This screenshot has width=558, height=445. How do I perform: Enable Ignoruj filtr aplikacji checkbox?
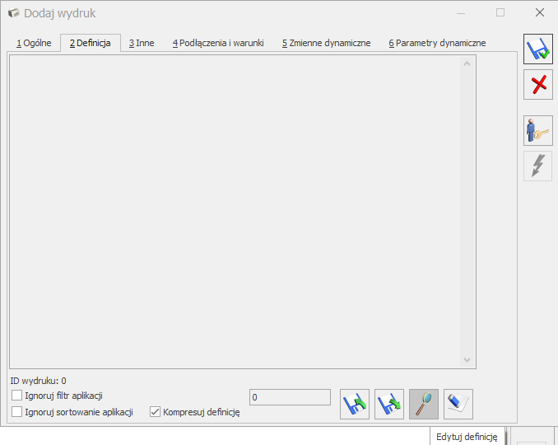(16, 395)
